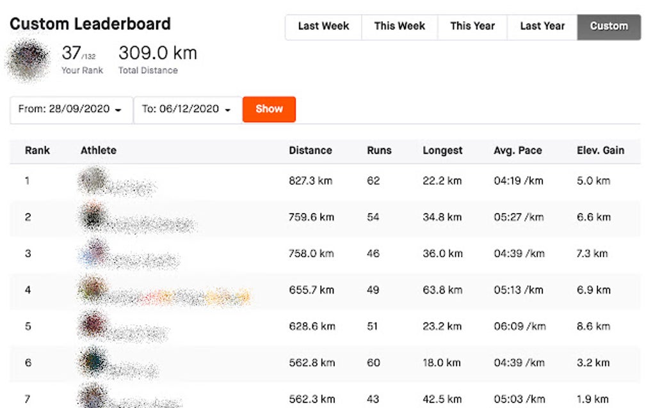Sort the leaderboard by Avg. Pace

[518, 150]
